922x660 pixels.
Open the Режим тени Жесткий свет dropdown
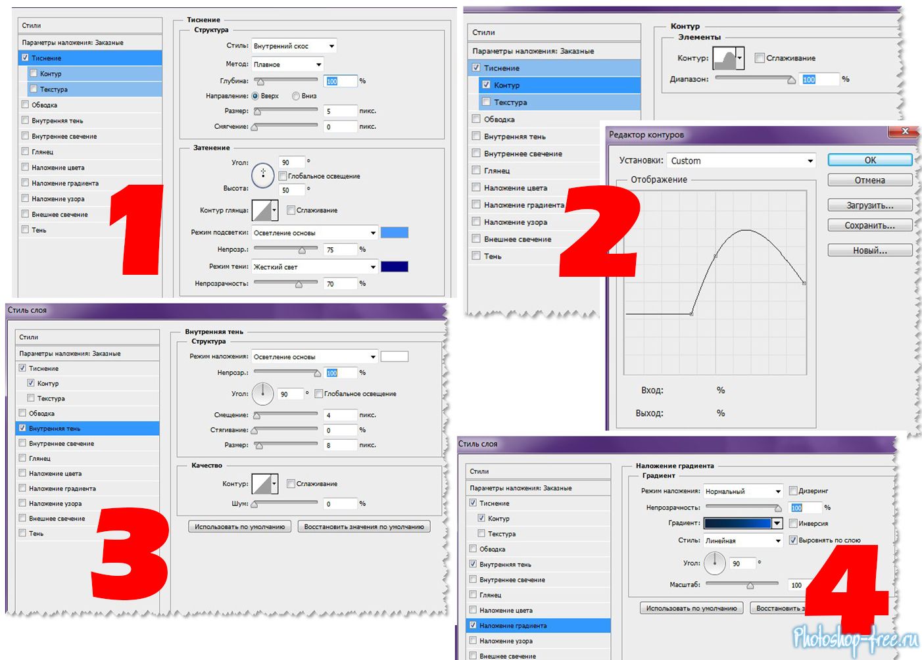pyautogui.click(x=314, y=267)
